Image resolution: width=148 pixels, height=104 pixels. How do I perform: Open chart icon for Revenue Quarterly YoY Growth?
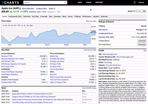coord(47,59)
